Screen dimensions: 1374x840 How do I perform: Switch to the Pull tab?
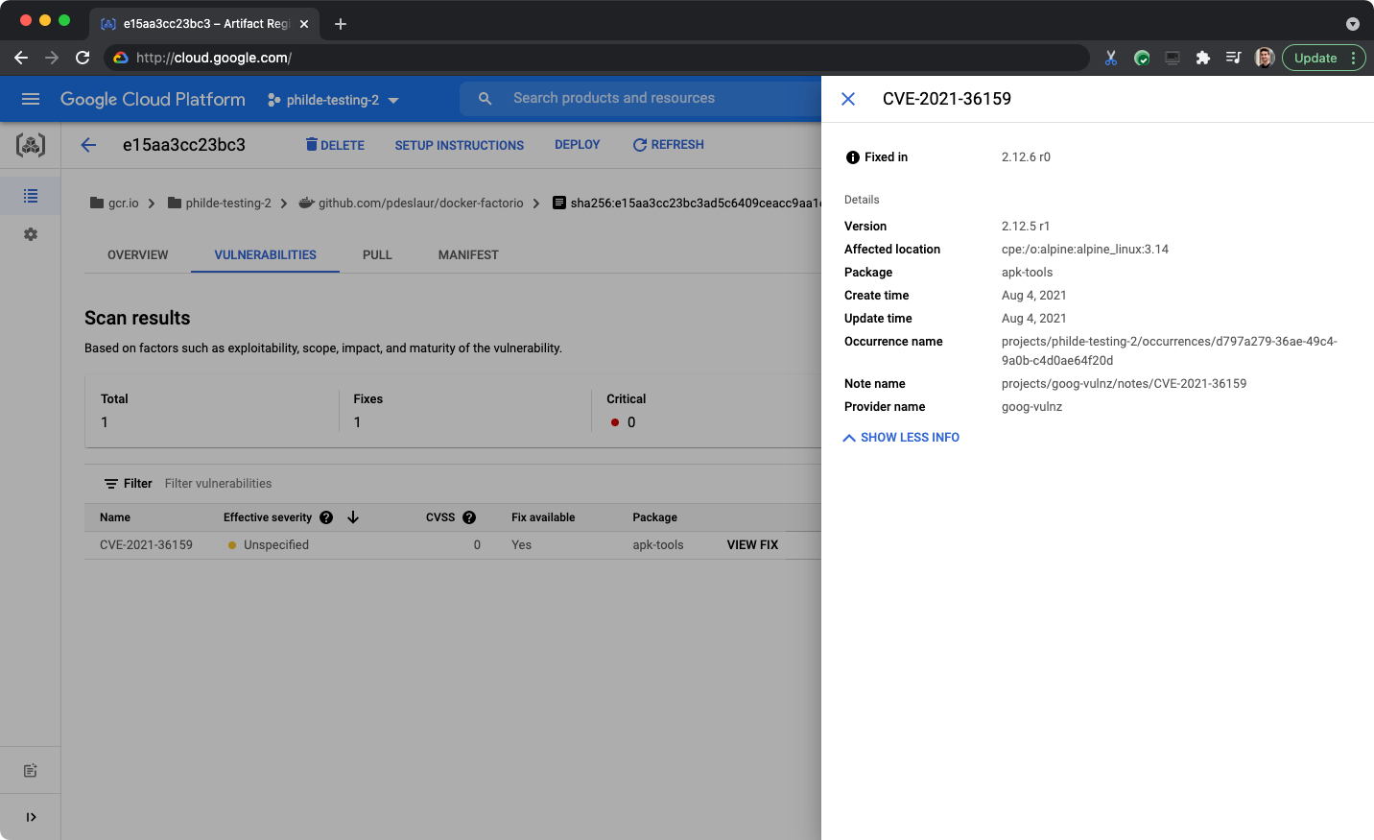point(377,255)
